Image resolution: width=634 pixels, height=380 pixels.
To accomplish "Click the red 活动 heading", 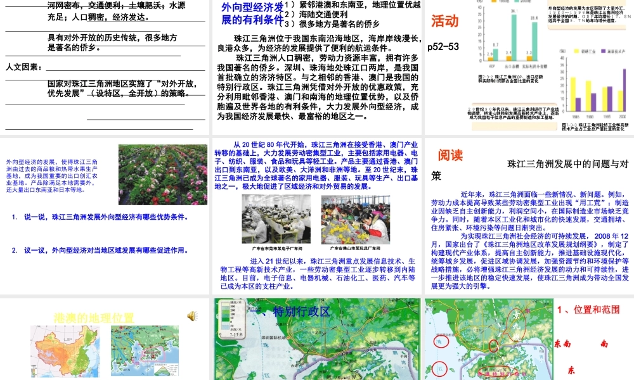I will pos(445,21).
